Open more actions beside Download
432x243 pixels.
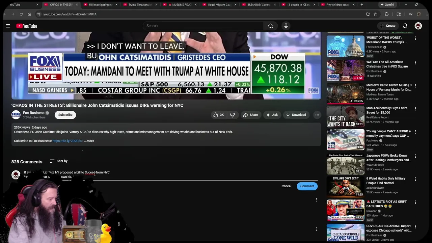pos(317,115)
